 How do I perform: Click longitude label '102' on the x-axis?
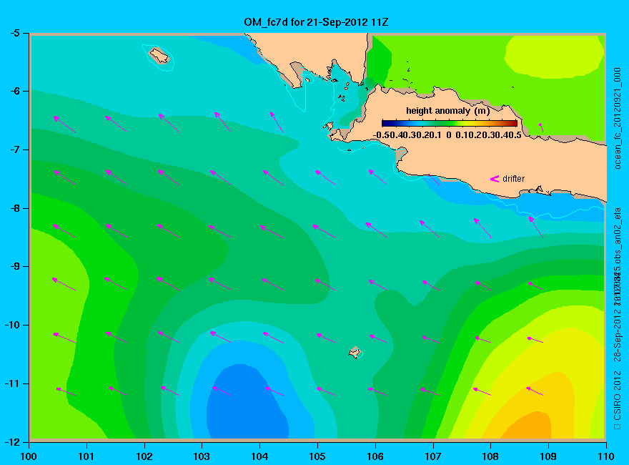pyautogui.click(x=144, y=456)
